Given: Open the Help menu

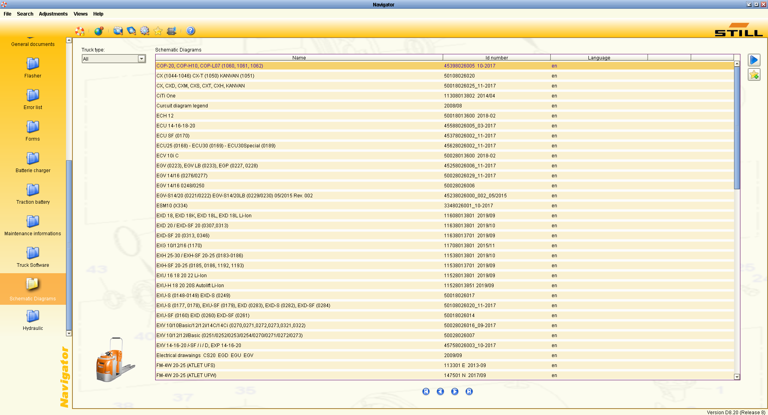Looking at the screenshot, I should [x=98, y=14].
